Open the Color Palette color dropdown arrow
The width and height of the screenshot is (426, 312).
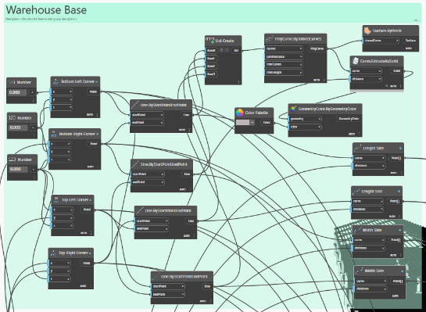tap(252, 123)
